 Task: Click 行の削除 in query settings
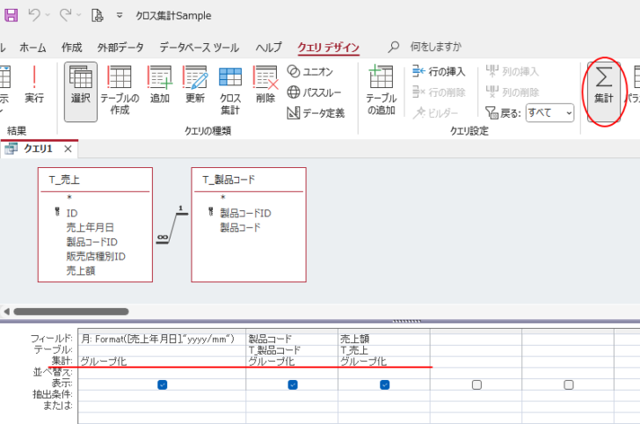point(439,92)
